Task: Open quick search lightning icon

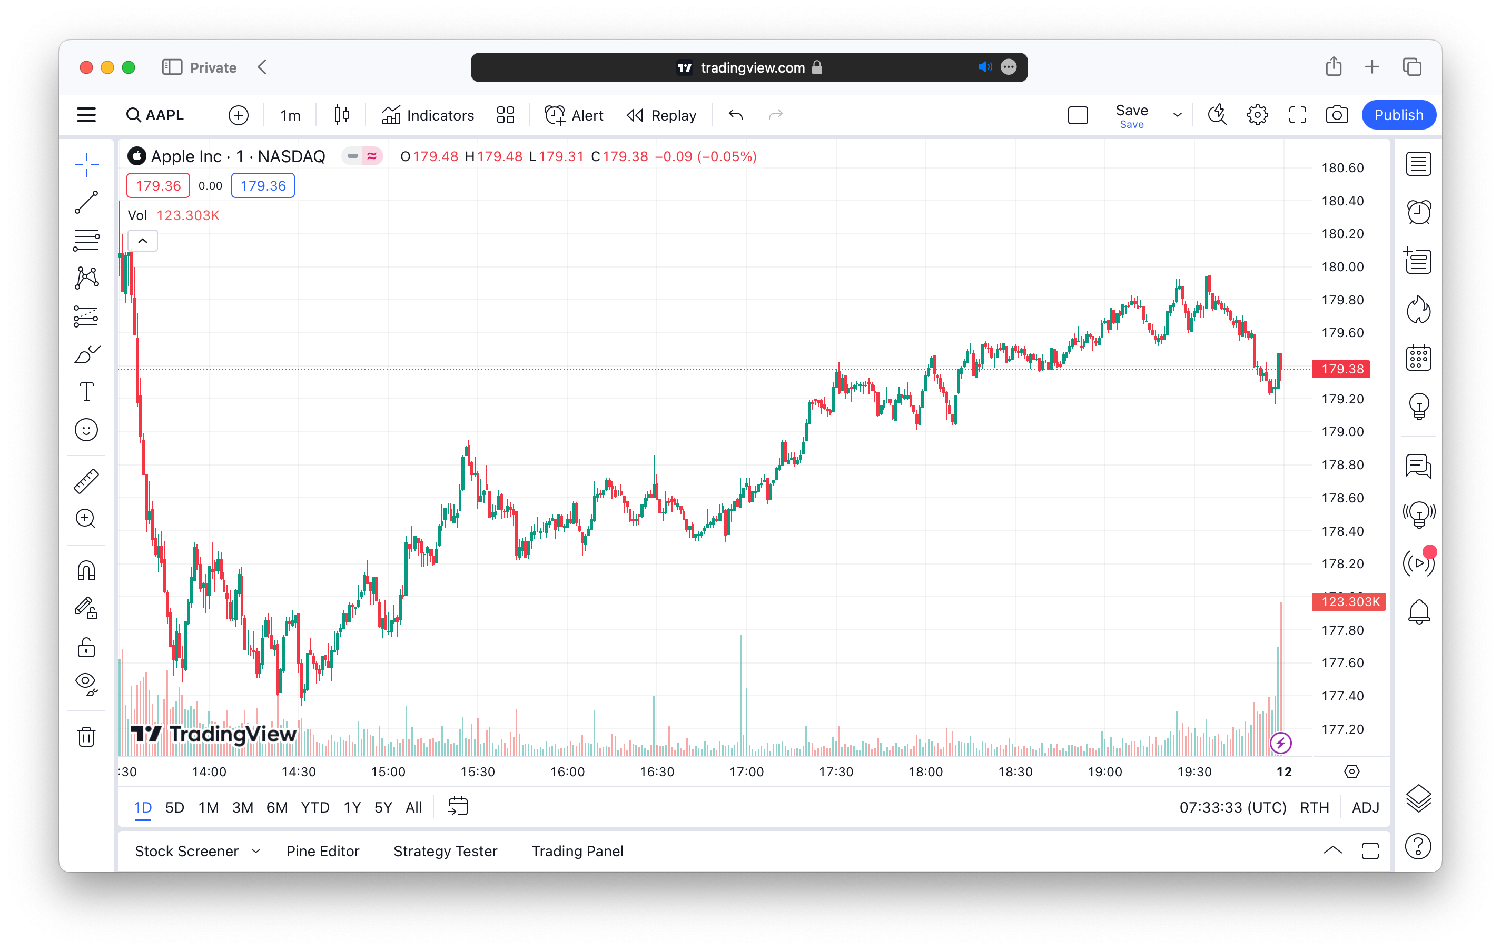Action: [x=1217, y=115]
